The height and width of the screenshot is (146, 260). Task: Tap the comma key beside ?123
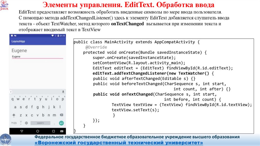(21, 123)
